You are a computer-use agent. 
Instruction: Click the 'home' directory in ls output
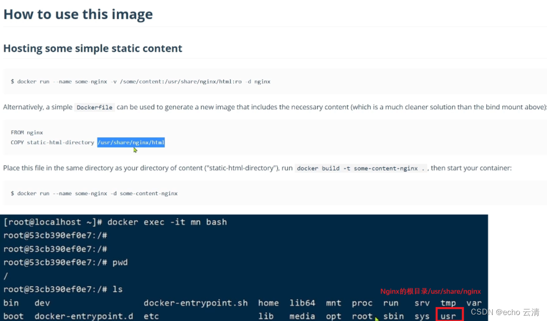click(x=268, y=303)
